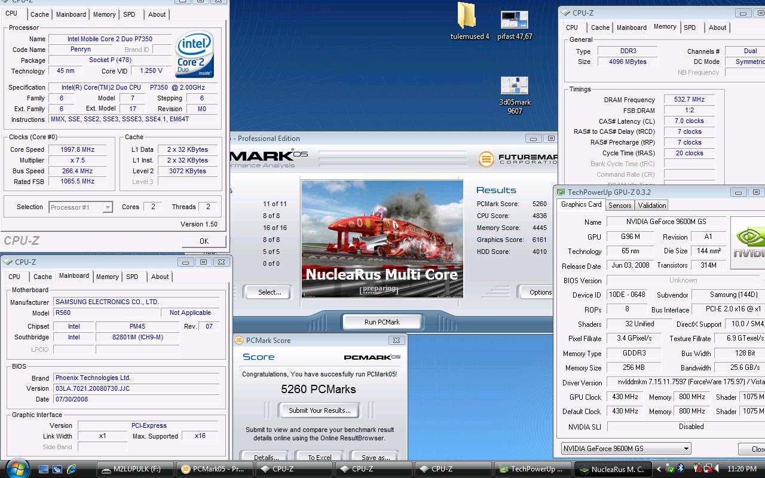Switch to Sensors tab in GPU-Z
765x478 pixels.
click(620, 206)
